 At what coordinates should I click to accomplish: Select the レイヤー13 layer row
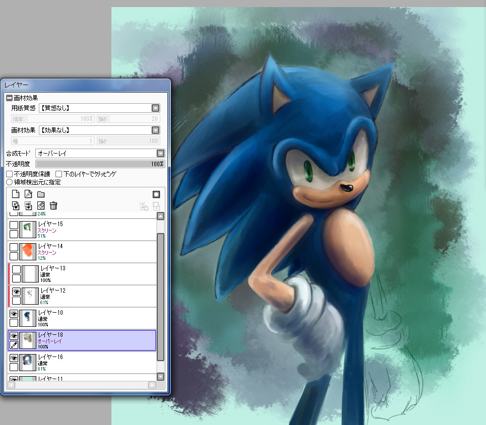82,274
